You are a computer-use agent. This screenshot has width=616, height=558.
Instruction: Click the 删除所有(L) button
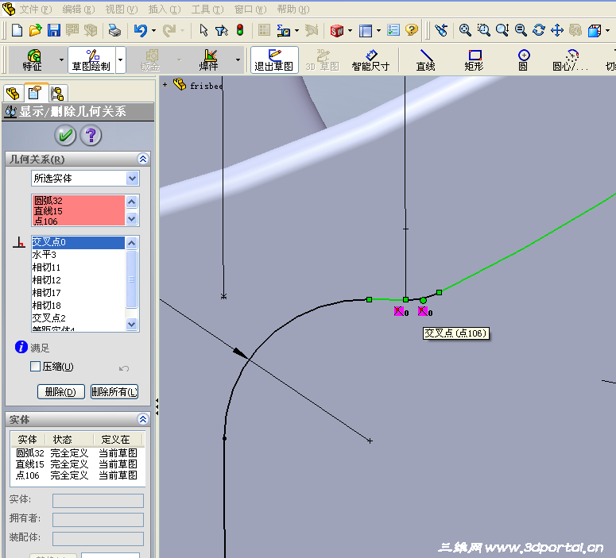[x=114, y=391]
